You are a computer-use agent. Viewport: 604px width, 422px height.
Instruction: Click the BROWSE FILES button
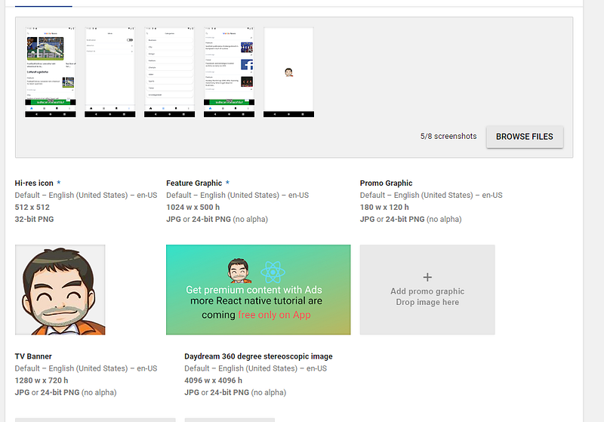(x=524, y=137)
